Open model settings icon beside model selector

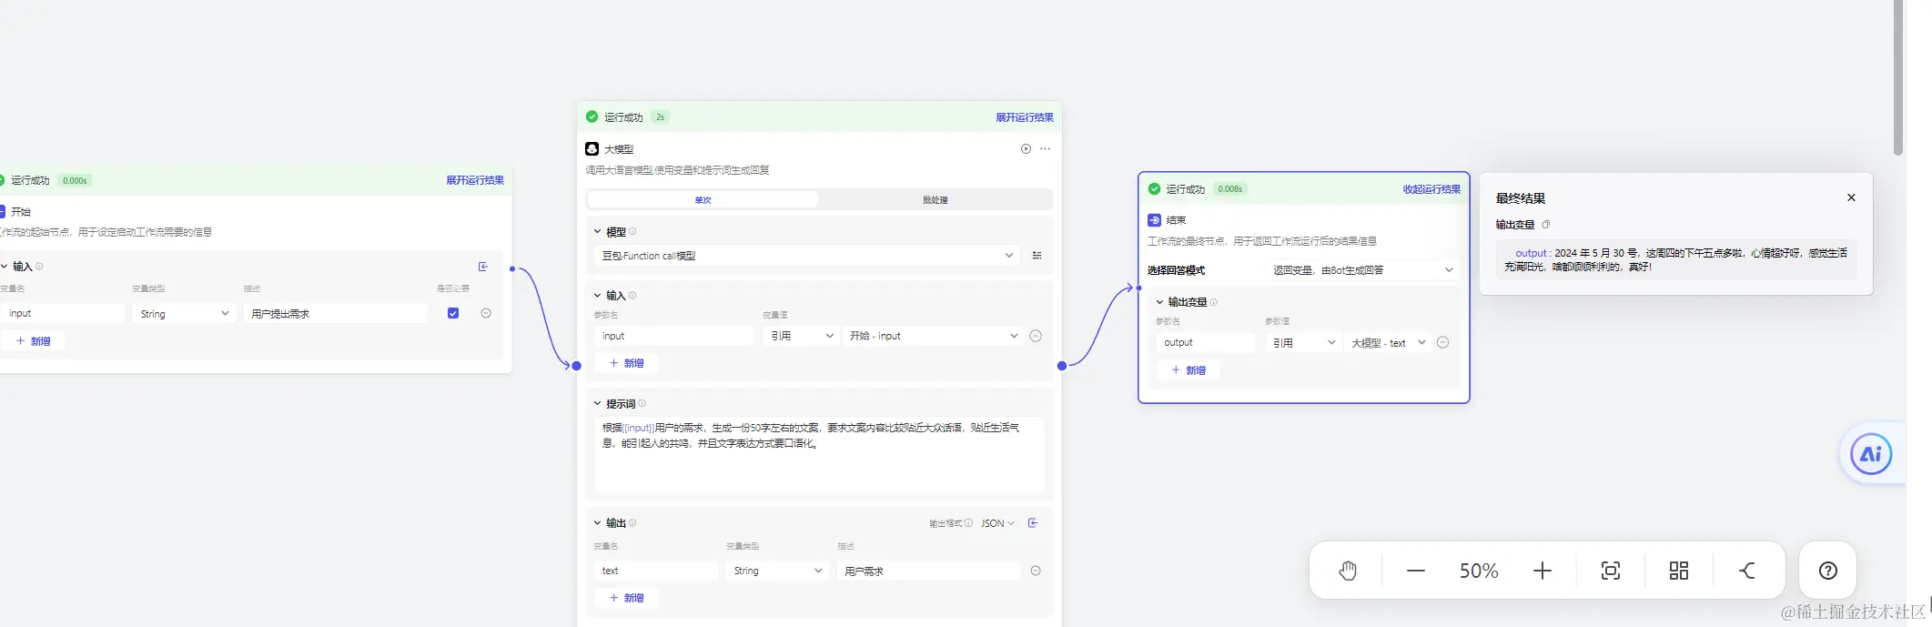[x=1037, y=256]
